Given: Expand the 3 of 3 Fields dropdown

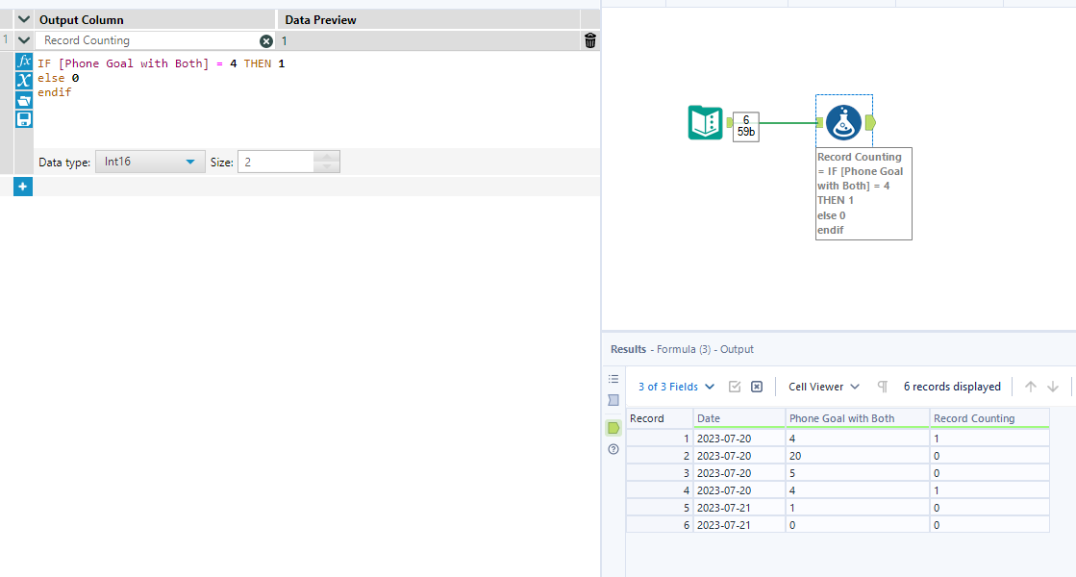Looking at the screenshot, I should [676, 386].
